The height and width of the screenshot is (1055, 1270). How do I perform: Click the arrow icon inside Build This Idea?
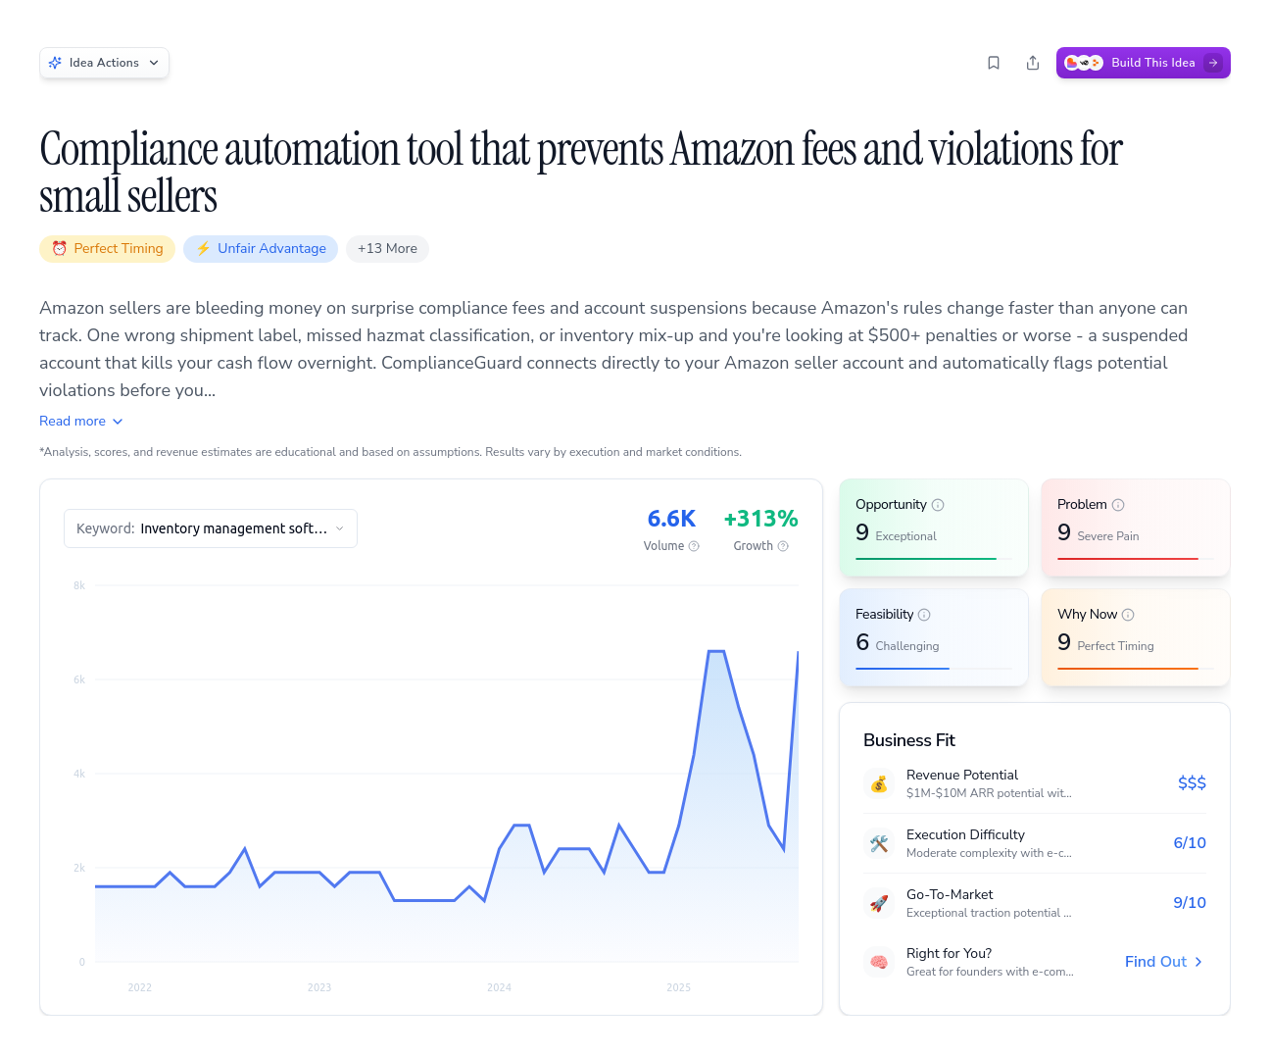[x=1214, y=62]
